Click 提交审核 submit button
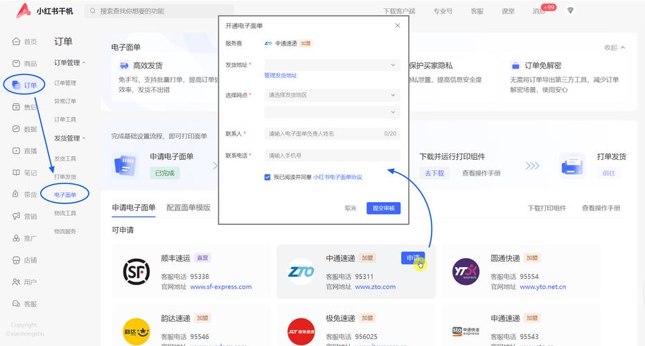Viewport: 645px width, 346px height. pos(383,208)
